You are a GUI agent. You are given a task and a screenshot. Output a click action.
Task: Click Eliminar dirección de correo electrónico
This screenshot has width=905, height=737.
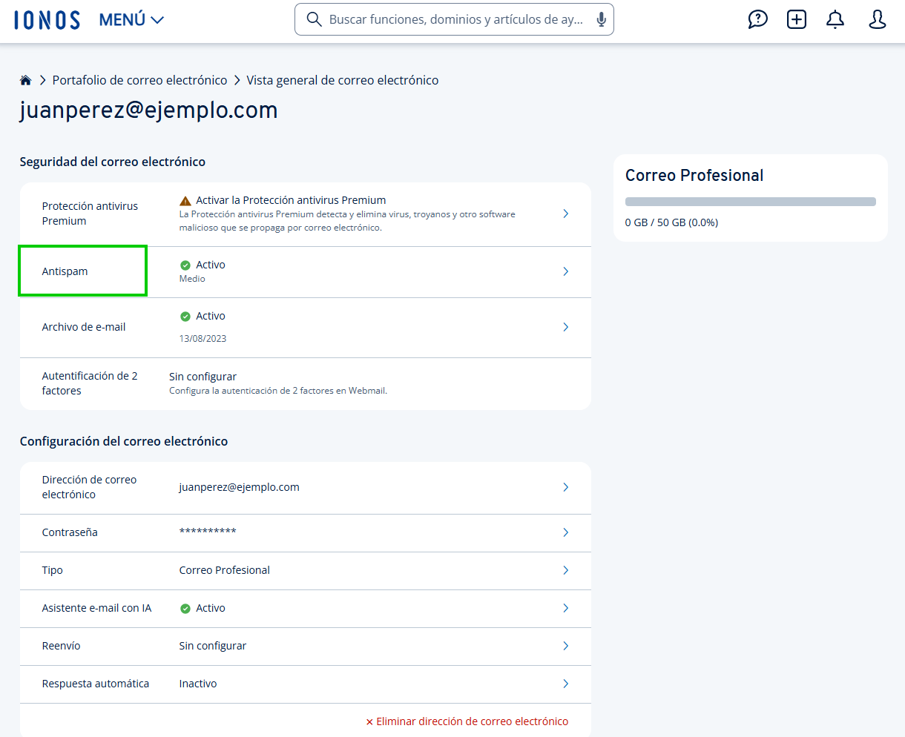pos(467,721)
